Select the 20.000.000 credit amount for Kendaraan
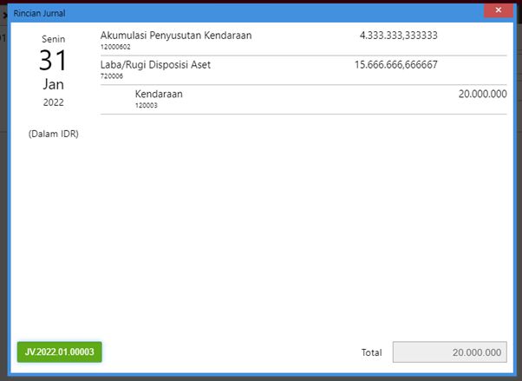The image size is (522, 381). coord(482,94)
